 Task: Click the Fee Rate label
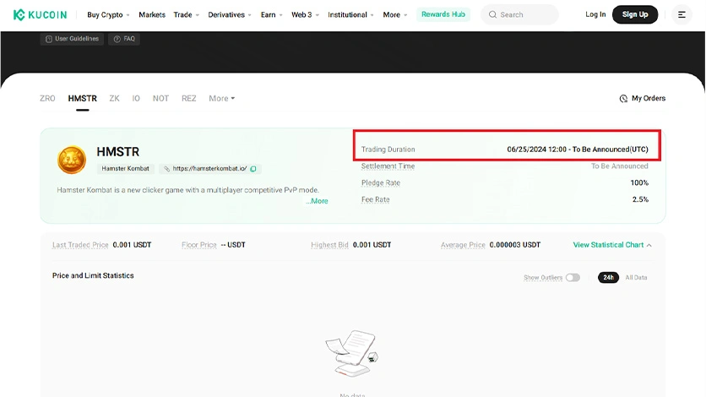(375, 199)
